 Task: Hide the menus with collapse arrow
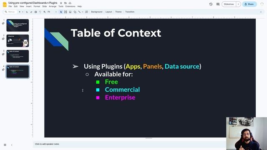(x=261, y=12)
